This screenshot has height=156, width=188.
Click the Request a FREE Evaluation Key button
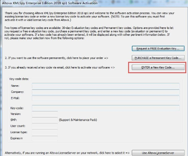pos(158,49)
